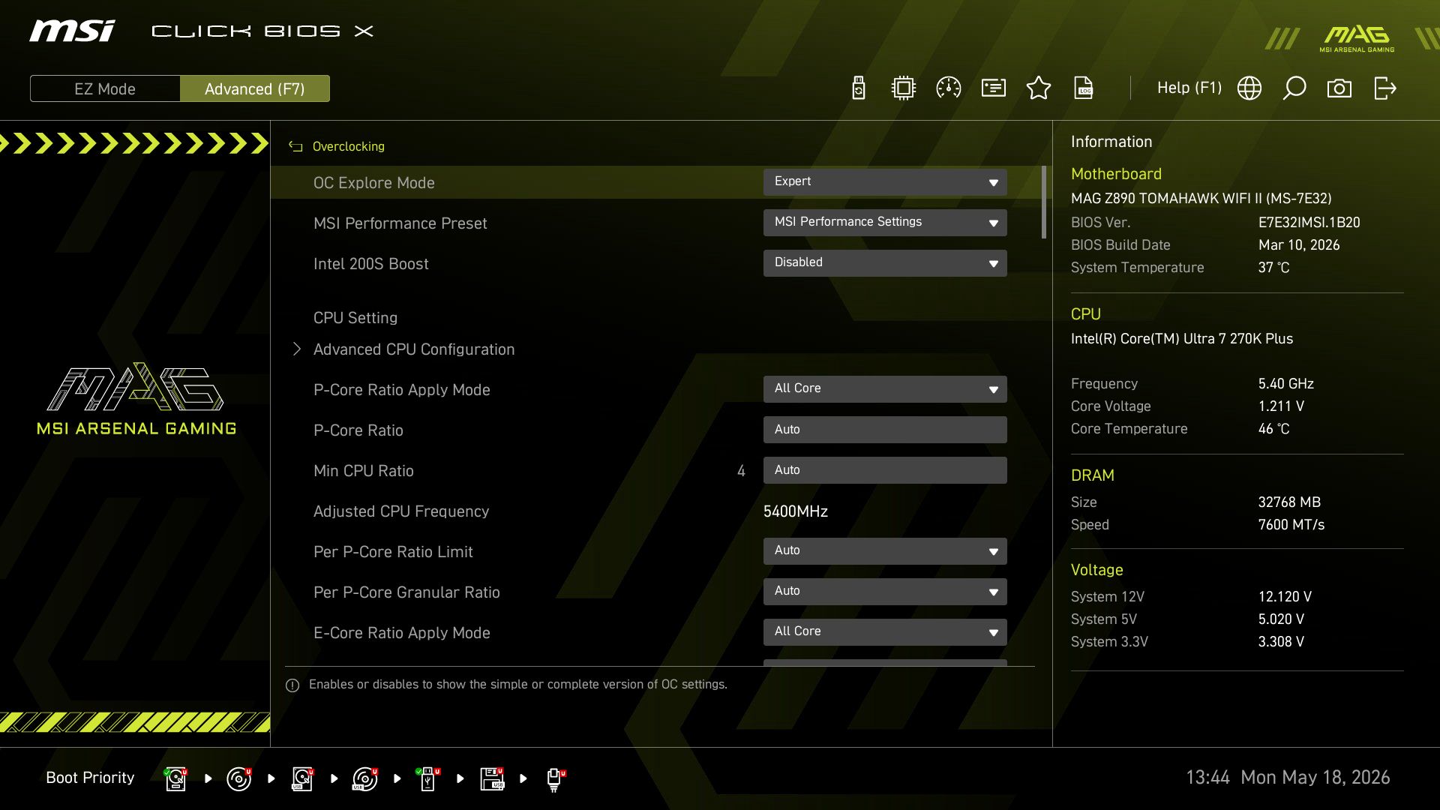Select the Intel 200S Boost label
This screenshot has height=810, width=1440.
click(370, 264)
